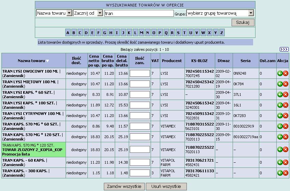This screenshot has height=191, width=290.
Task: Click red X icon for TRAN LYSI MIĘTOWY 100 ML
Action: point(286,84)
